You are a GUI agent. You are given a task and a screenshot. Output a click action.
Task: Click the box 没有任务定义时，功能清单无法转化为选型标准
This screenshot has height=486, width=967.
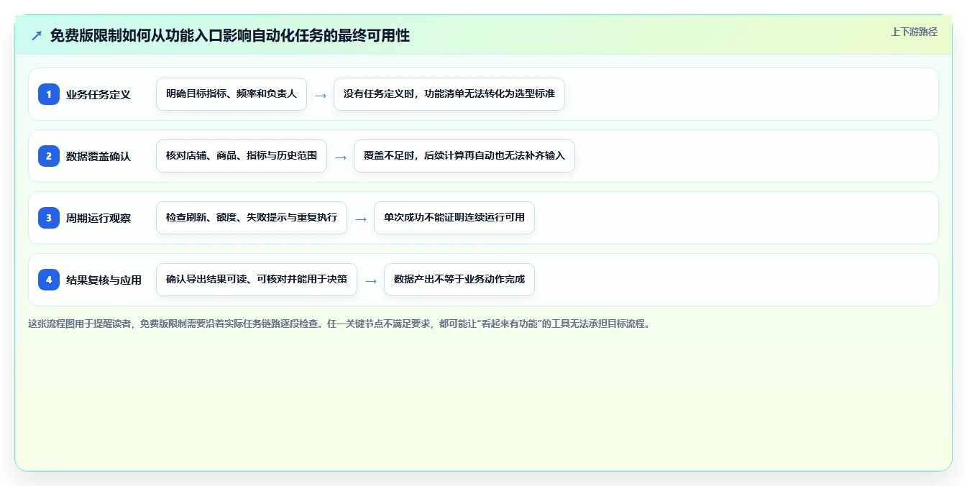click(x=449, y=94)
